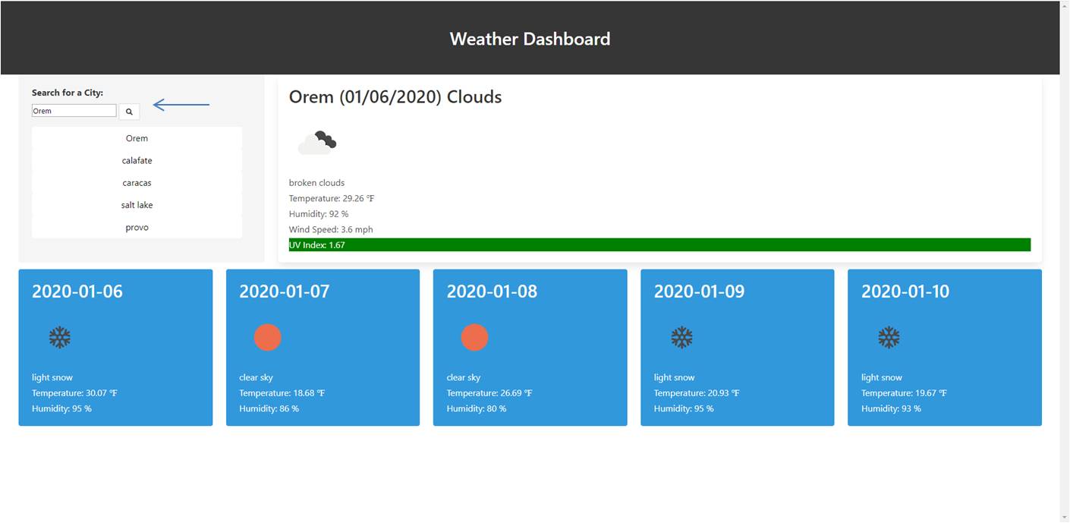This screenshot has width=1070, height=523.
Task: Select salt lake from the search history
Action: (137, 205)
